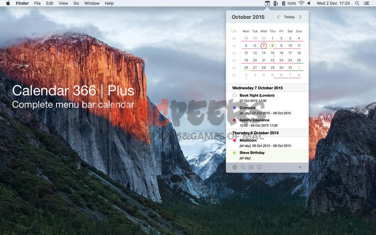
Task: Open the Go menu
Action: tap(76, 3)
